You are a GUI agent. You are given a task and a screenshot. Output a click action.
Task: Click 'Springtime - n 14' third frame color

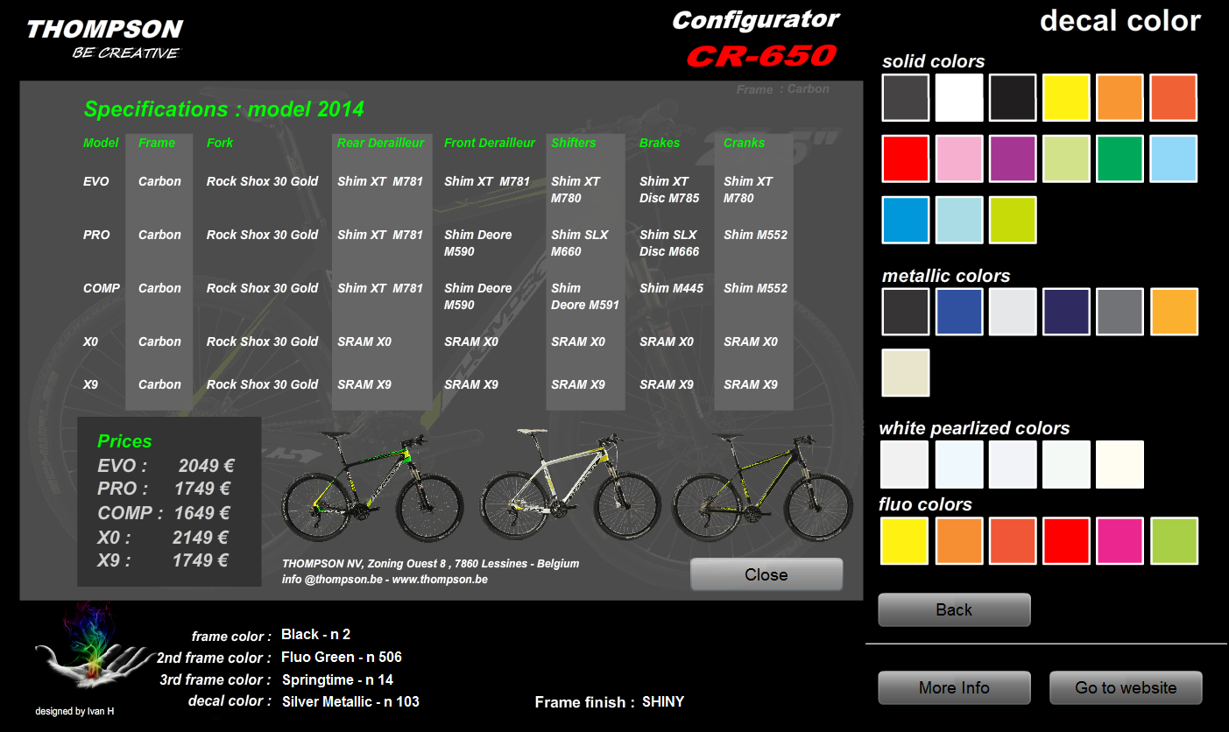pos(337,679)
